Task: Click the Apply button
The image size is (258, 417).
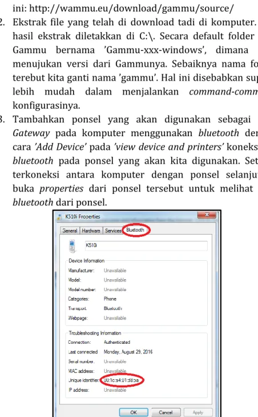Action: 198,412
